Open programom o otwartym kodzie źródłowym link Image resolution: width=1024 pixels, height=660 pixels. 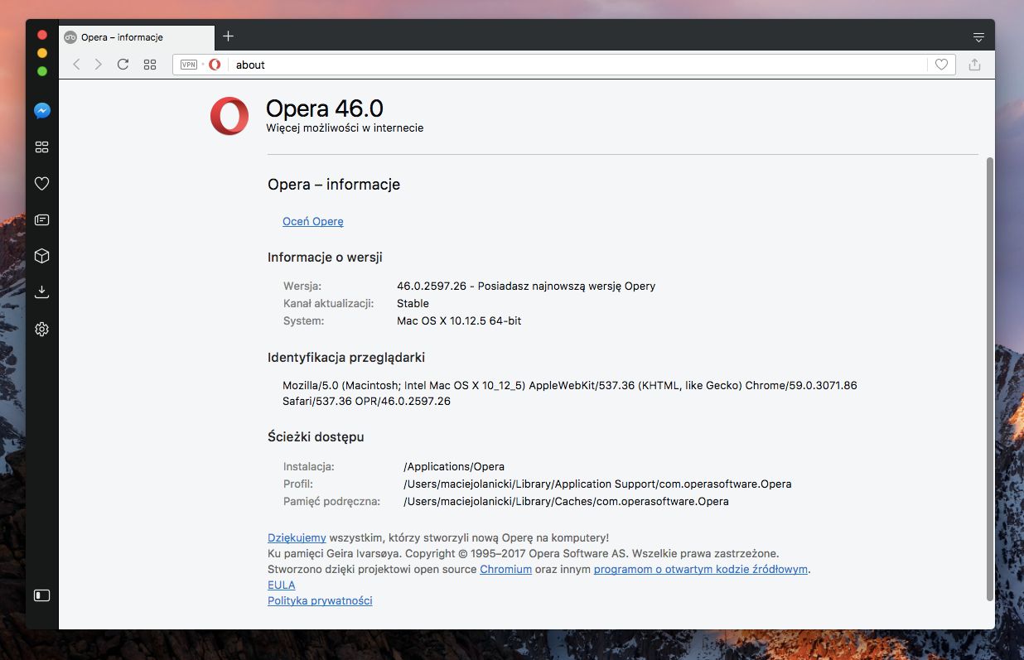coord(701,569)
